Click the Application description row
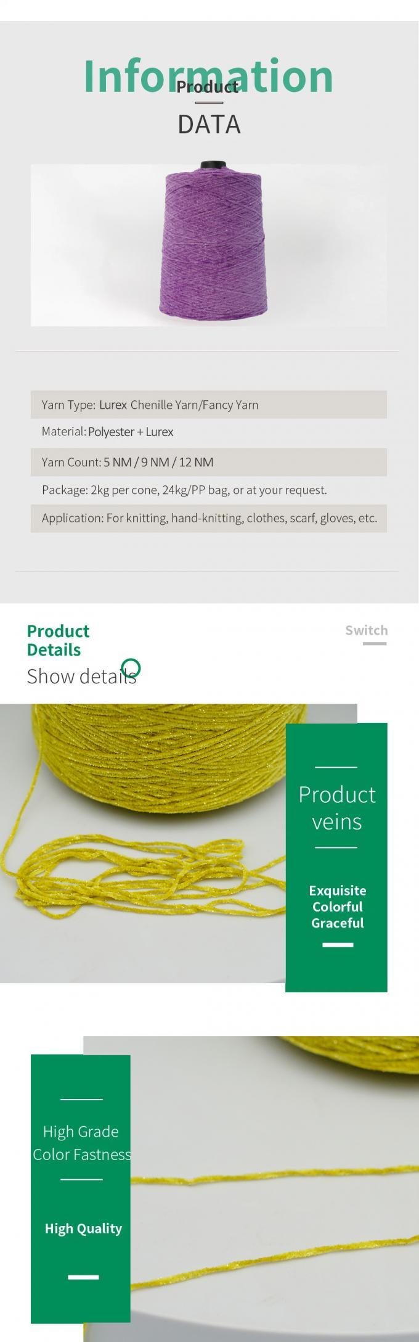Viewport: 419px width, 1342px height. [x=208, y=518]
